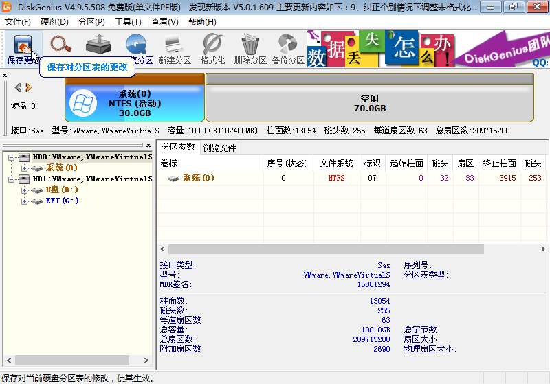Click the HD1 disk drive icon
Viewport: 550px width, 384px height.
coord(24,179)
